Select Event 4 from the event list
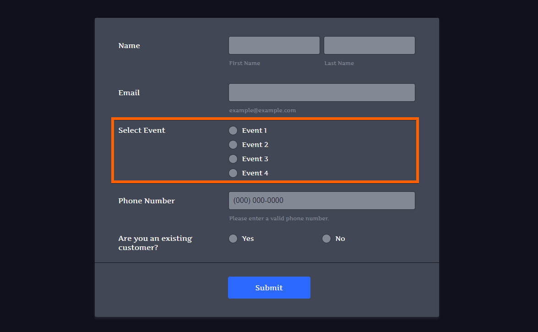The image size is (538, 332). click(233, 173)
